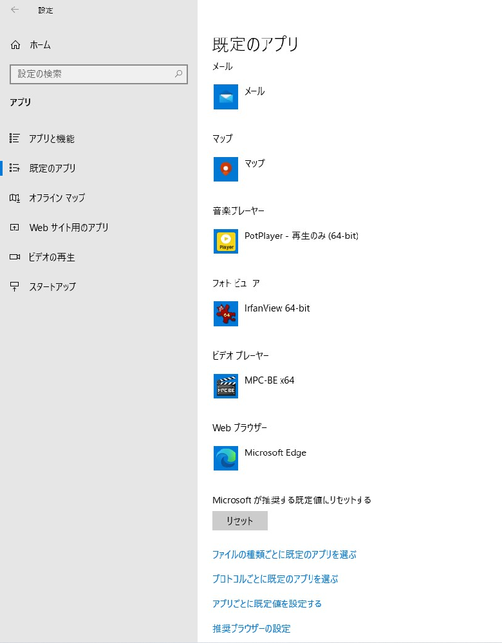Viewport: 502px width, 643px height.
Task: Open オフライン マップ page
Action: [57, 198]
